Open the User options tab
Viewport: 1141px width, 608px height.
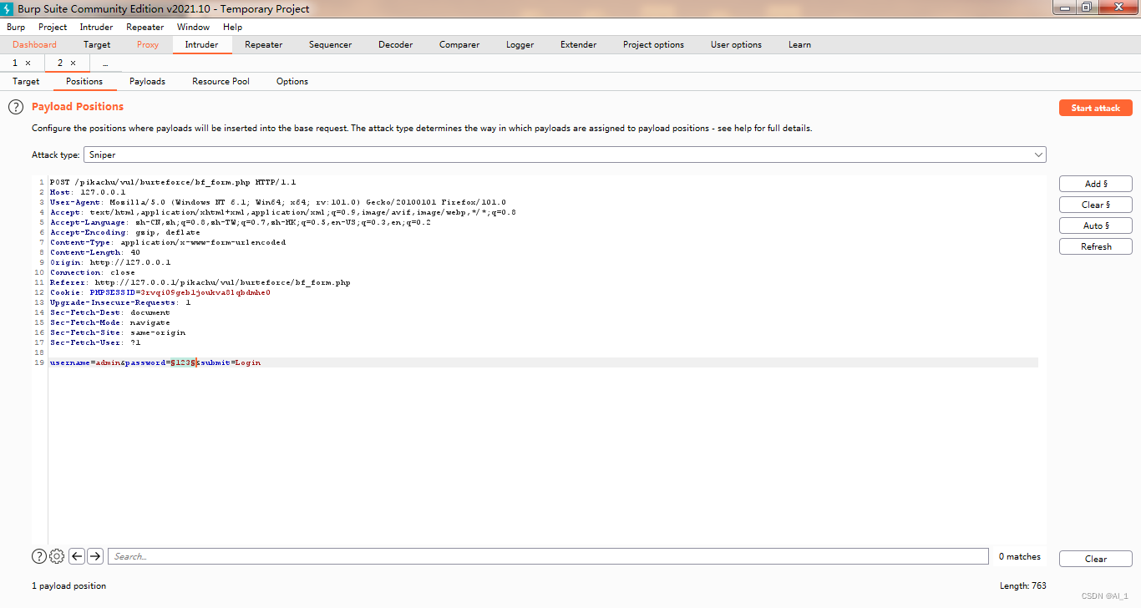(x=736, y=45)
